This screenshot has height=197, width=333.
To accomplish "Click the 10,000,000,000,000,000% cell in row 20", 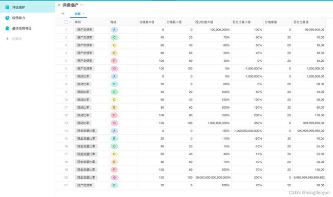I will [x=213, y=177].
